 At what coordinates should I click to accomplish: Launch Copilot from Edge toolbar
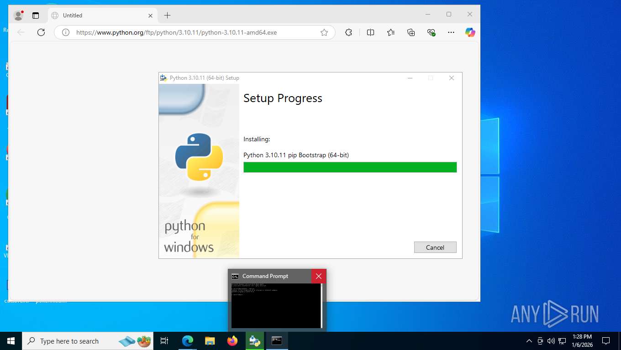470,32
